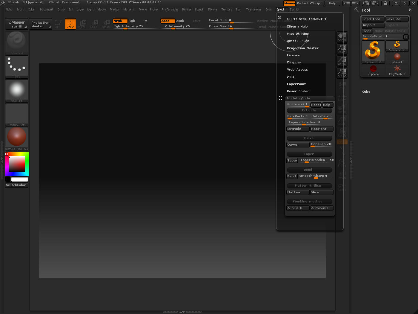Image resolution: width=418 pixels, height=314 pixels.
Task: Click the Zoom canvas icon
Action: pyautogui.click(x=342, y=49)
